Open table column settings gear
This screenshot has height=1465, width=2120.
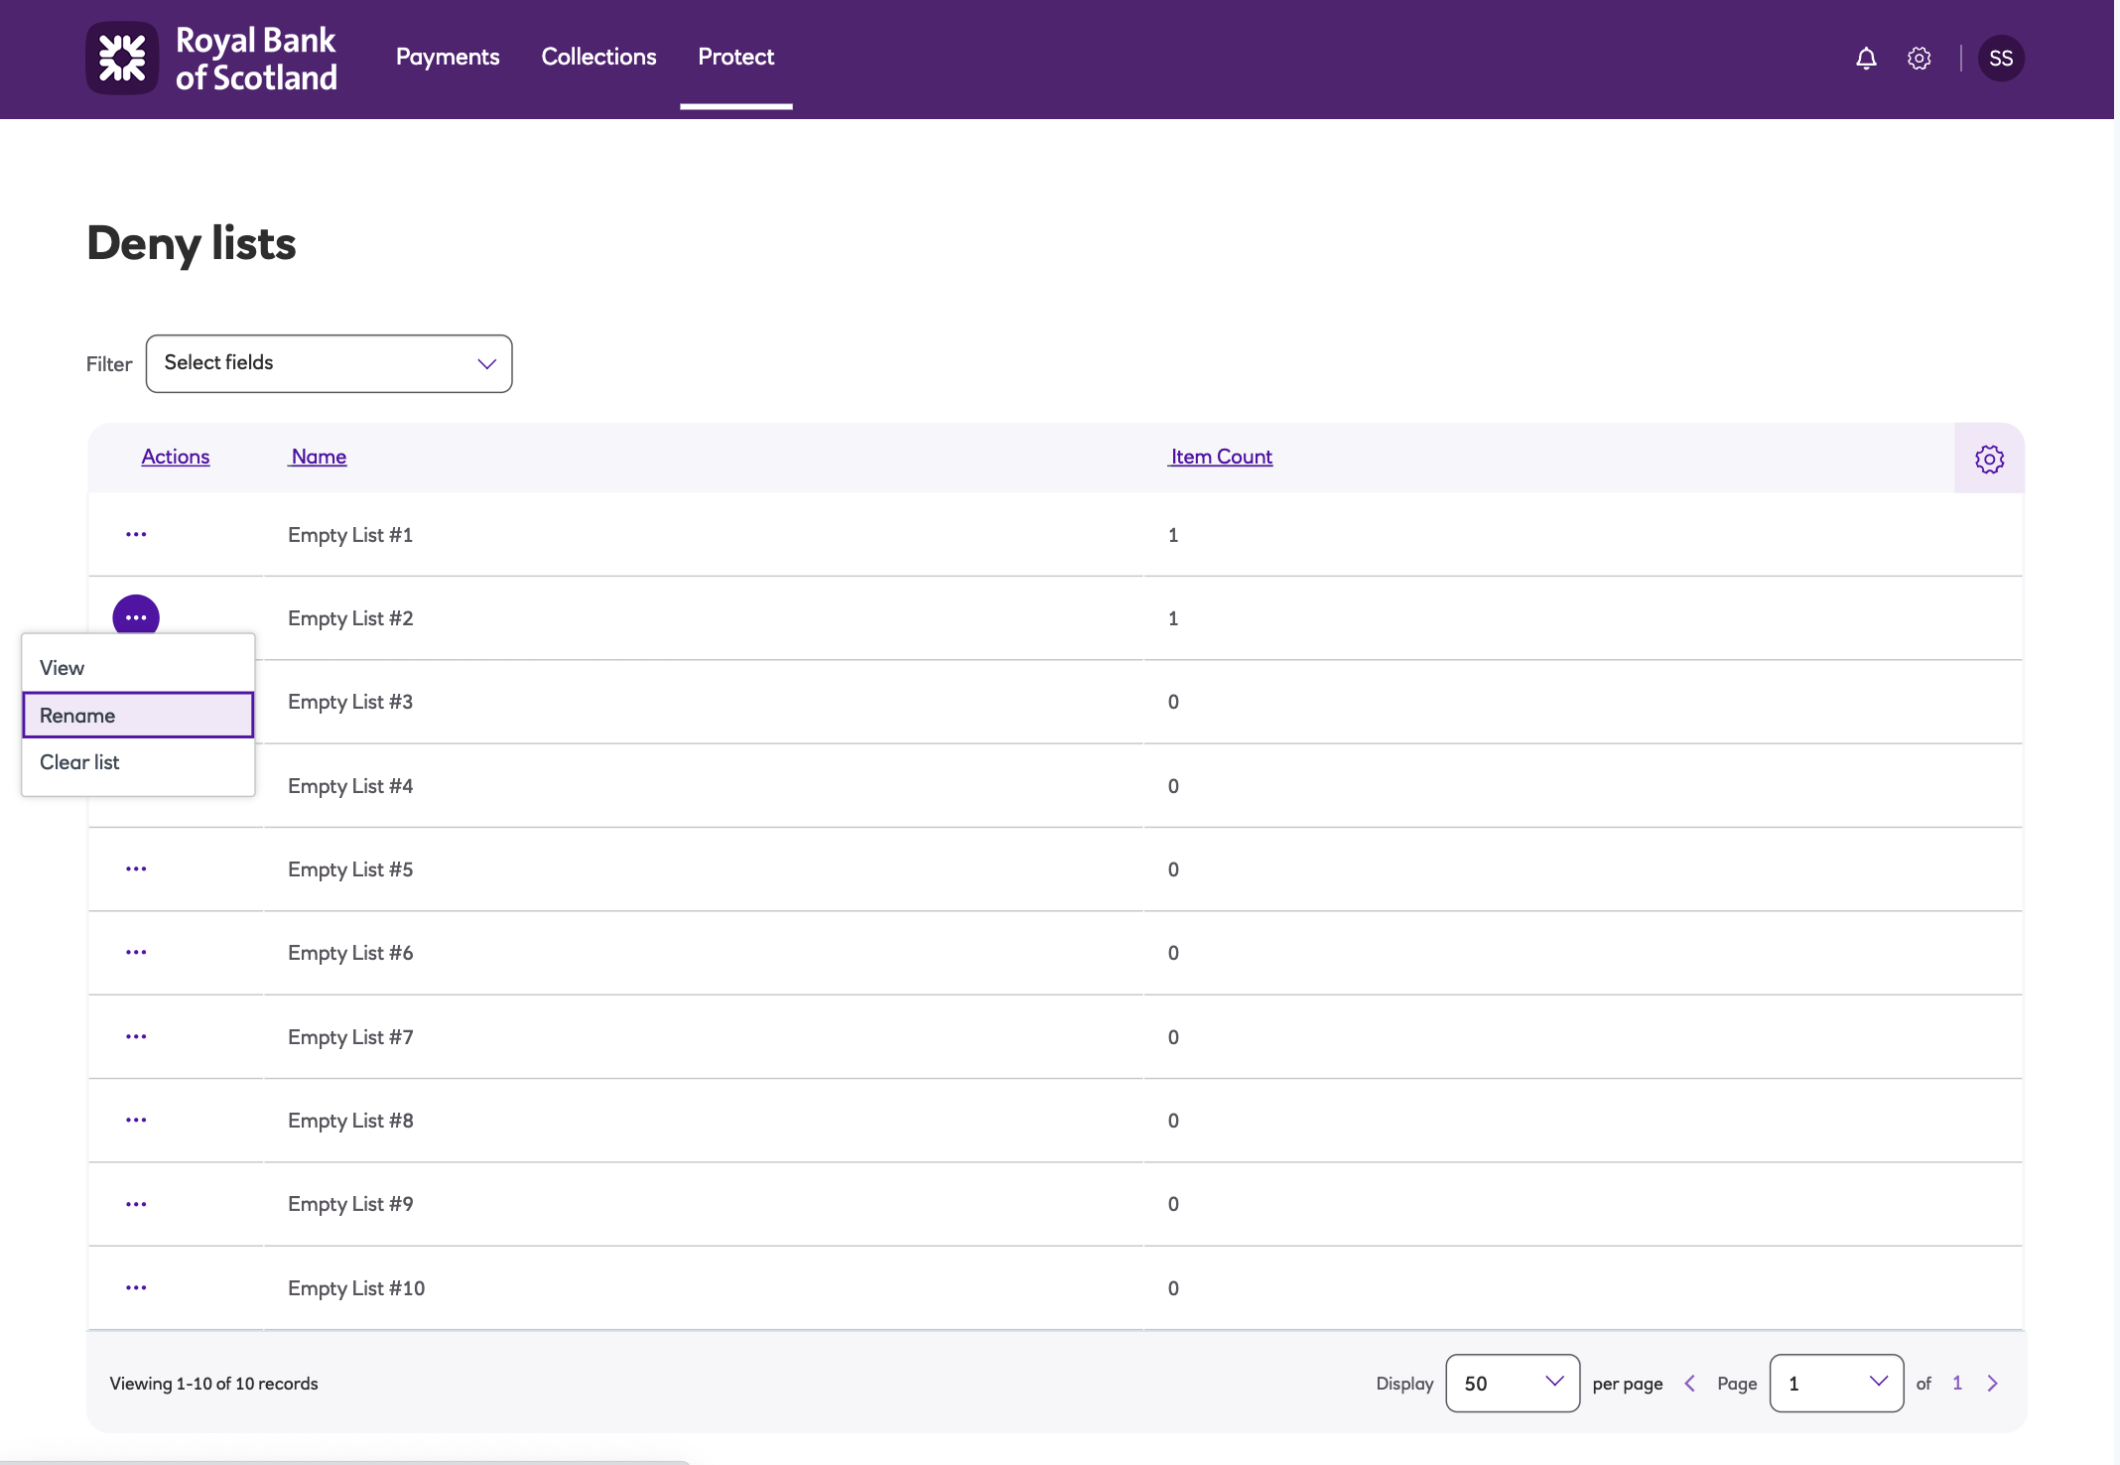click(1989, 459)
